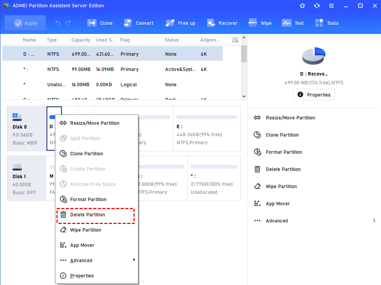Open the Free up tool
381x285 pixels.
pyautogui.click(x=180, y=23)
